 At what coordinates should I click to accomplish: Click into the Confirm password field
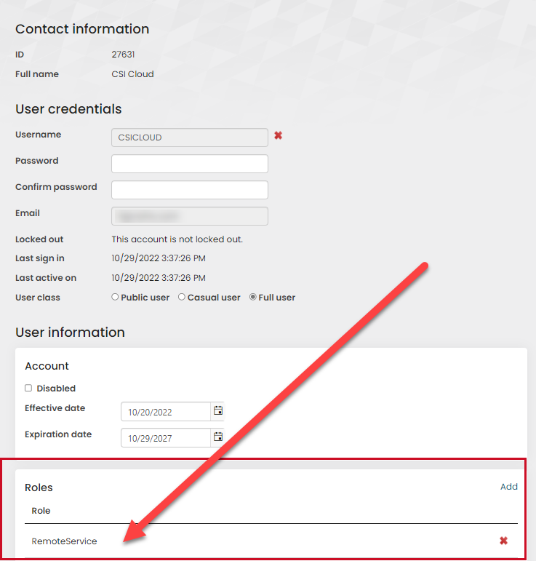[x=189, y=190]
